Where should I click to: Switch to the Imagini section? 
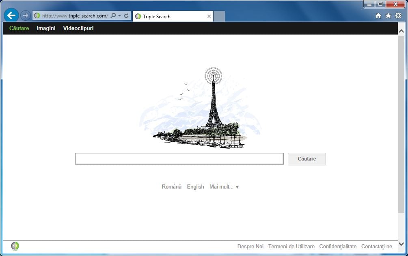46,28
